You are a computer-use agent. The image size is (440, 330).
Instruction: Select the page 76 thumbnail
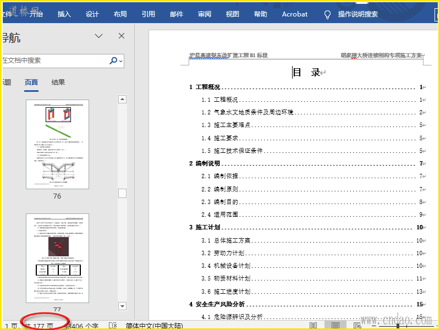[x=58, y=144]
